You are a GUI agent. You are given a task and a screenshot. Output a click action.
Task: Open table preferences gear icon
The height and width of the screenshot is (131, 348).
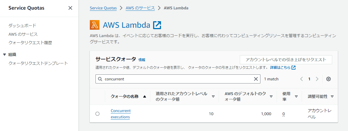pos(329,79)
